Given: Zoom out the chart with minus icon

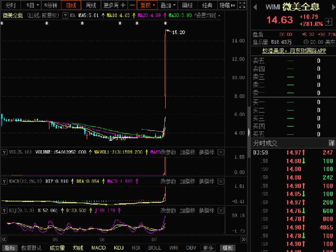Looking at the screenshot, I should coord(133,5).
